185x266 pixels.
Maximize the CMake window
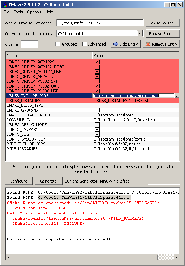click(173, 5)
